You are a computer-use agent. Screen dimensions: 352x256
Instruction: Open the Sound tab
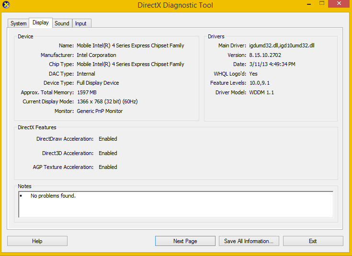(62, 23)
